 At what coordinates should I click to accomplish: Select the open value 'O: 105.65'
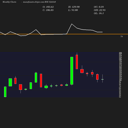pyautogui.click(x=48, y=7)
